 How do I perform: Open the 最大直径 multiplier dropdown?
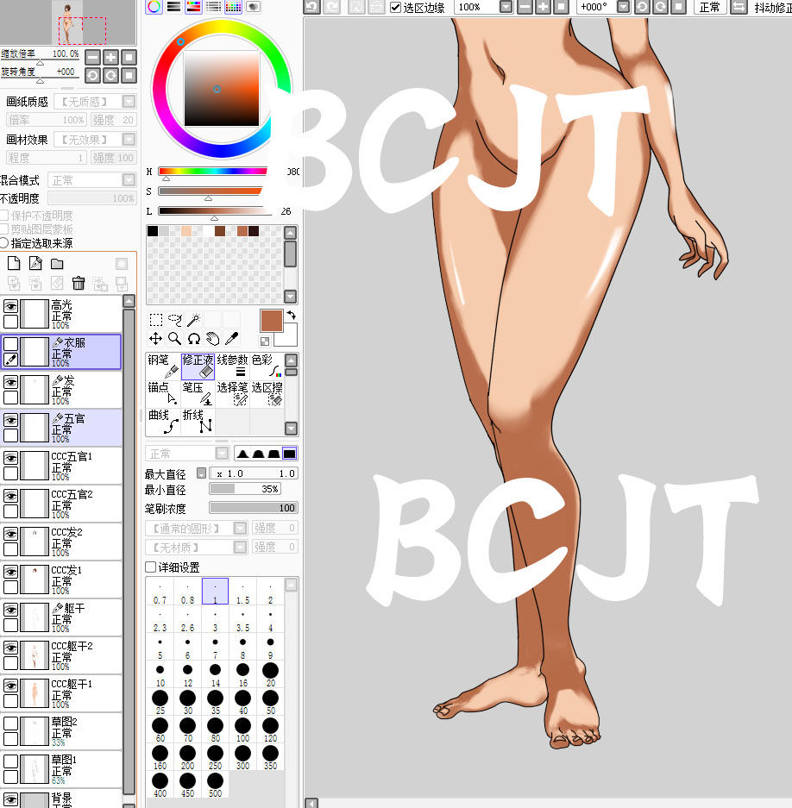coord(202,473)
